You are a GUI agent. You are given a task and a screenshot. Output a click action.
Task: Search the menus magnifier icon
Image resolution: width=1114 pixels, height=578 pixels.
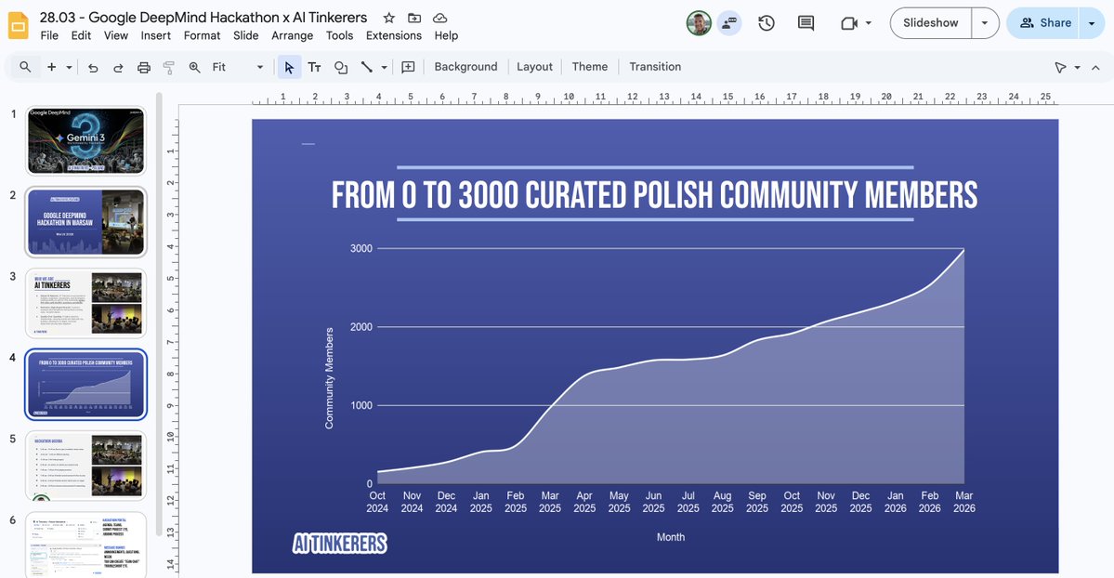click(x=25, y=67)
